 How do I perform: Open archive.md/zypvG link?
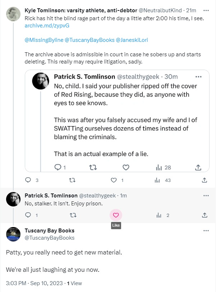47,26
